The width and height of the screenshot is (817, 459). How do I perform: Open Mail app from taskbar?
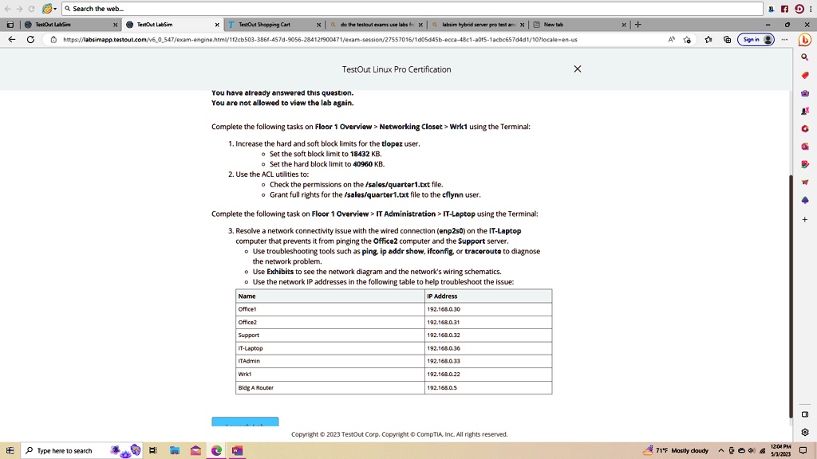[x=196, y=451]
